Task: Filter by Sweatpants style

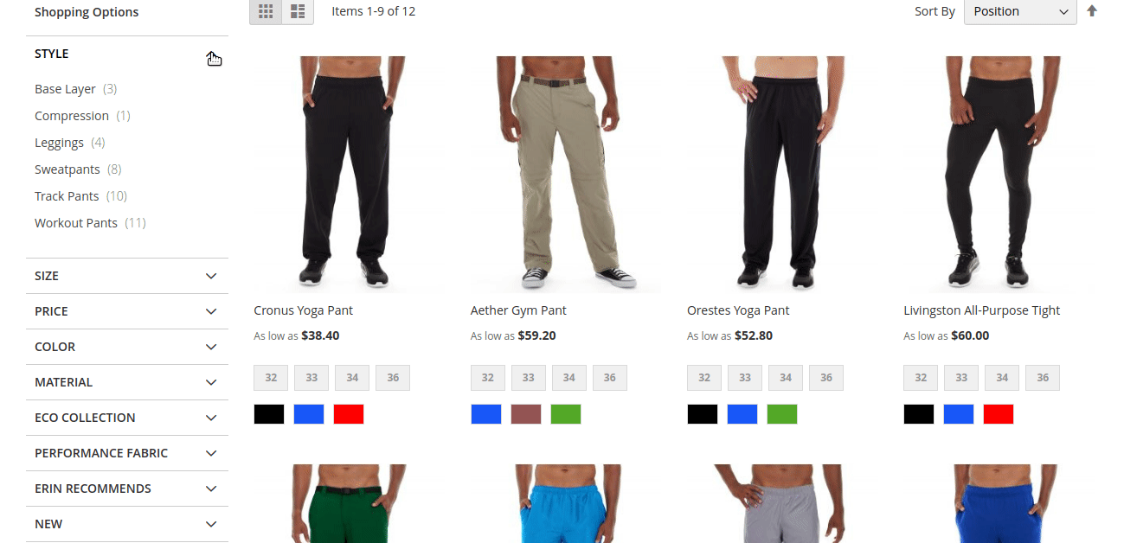Action: pos(67,169)
